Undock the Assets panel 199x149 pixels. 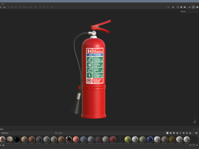194,129
